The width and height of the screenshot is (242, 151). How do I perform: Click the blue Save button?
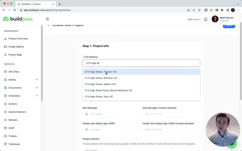pos(229,26)
